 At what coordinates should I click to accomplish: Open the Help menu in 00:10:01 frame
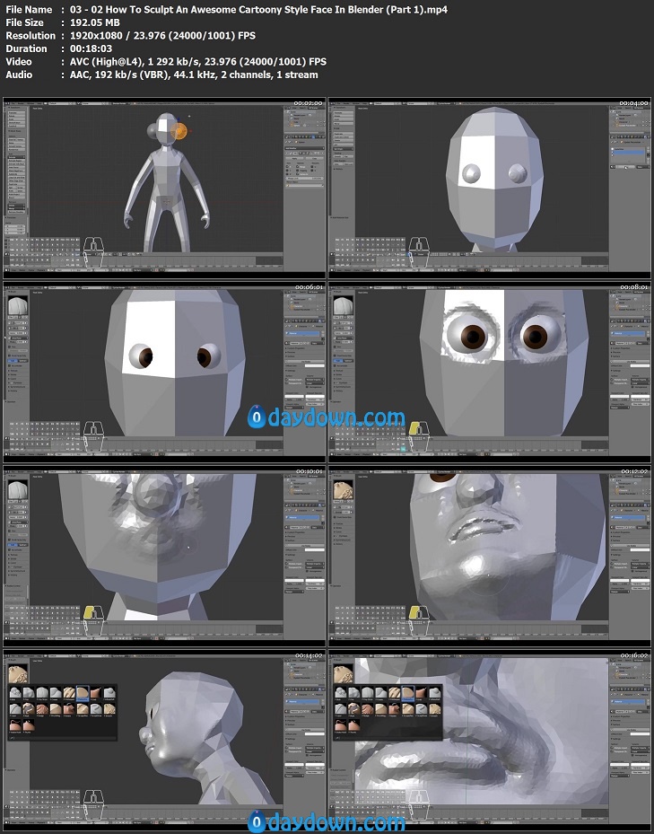[x=39, y=472]
